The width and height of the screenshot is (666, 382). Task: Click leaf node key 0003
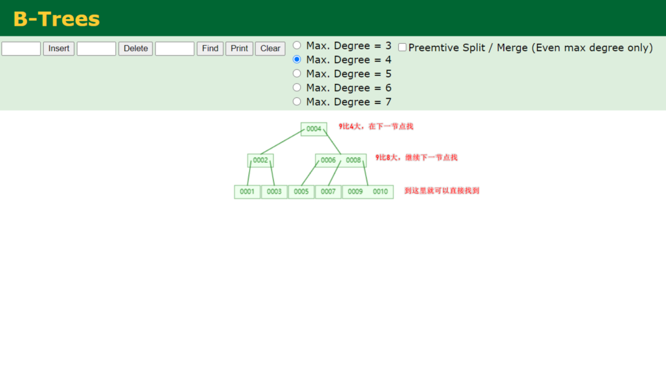tap(274, 192)
